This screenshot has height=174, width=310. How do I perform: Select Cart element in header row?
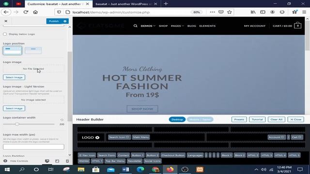tap(297, 137)
